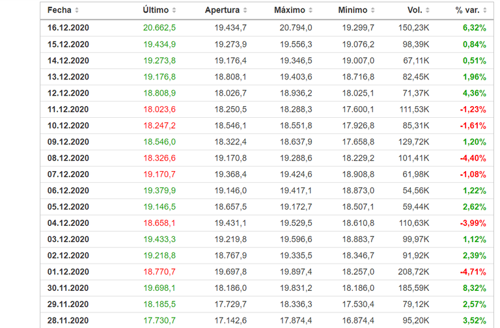This screenshot has height=328, width=500.
Task: Click sort arrows icon beside Último
Action: (x=174, y=10)
